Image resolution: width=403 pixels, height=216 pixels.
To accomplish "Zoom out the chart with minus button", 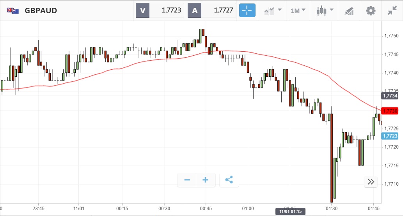I will (187, 180).
